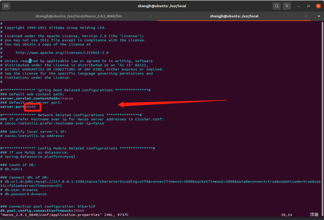Close the terminal window

[318, 6]
